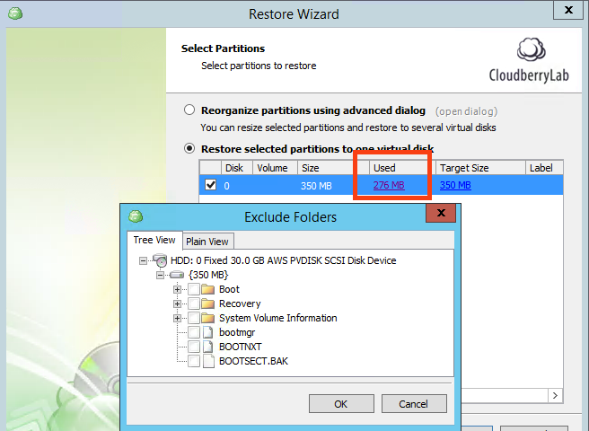Check the BOOTNXT file checkbox
Screen dimensions: 589x431
point(194,347)
